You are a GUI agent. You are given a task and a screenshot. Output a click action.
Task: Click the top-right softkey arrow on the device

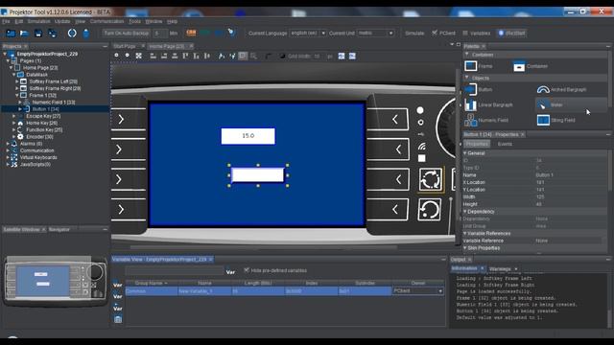pos(394,119)
